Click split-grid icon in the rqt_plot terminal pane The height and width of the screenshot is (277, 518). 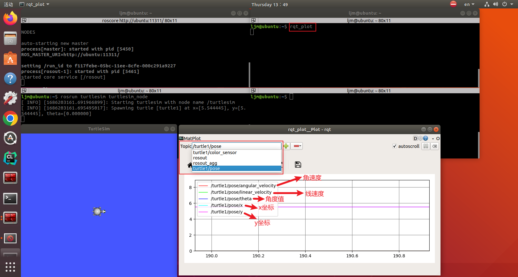pos(253,21)
